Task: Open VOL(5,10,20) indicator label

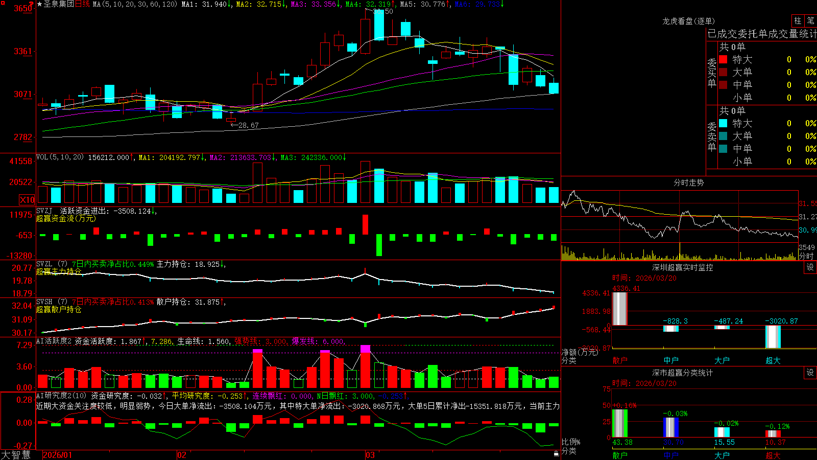Action: [x=60, y=157]
